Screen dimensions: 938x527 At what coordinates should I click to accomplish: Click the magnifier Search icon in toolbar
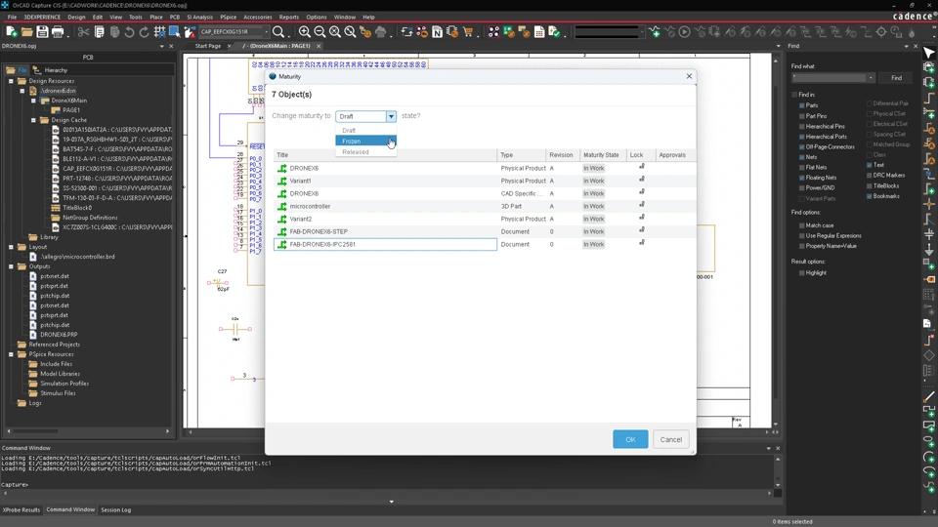tap(278, 31)
